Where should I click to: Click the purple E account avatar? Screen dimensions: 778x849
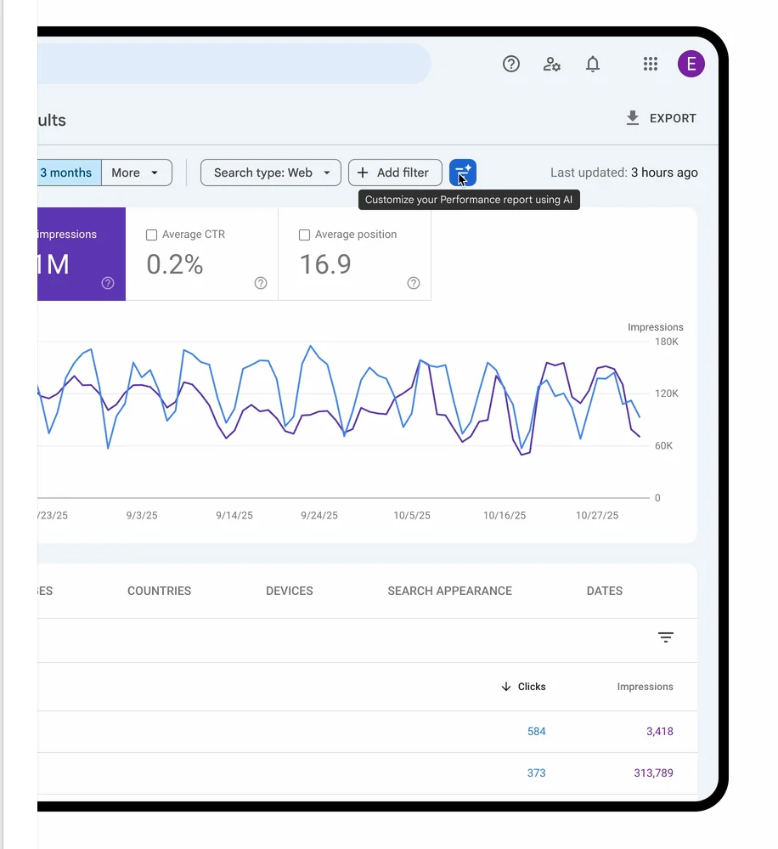[x=691, y=64]
